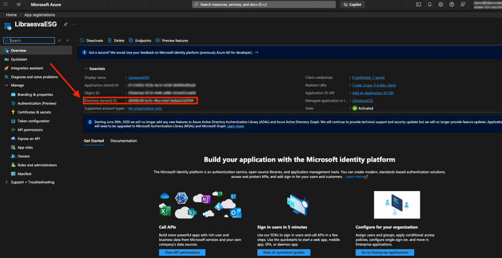502x258 pixels.
Task: Open Cloud Shell icon in top bar
Action: point(419,4)
